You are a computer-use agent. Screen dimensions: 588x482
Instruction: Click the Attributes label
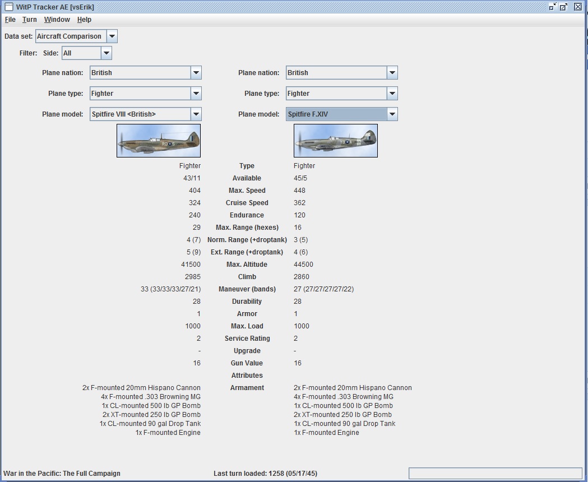tap(247, 376)
